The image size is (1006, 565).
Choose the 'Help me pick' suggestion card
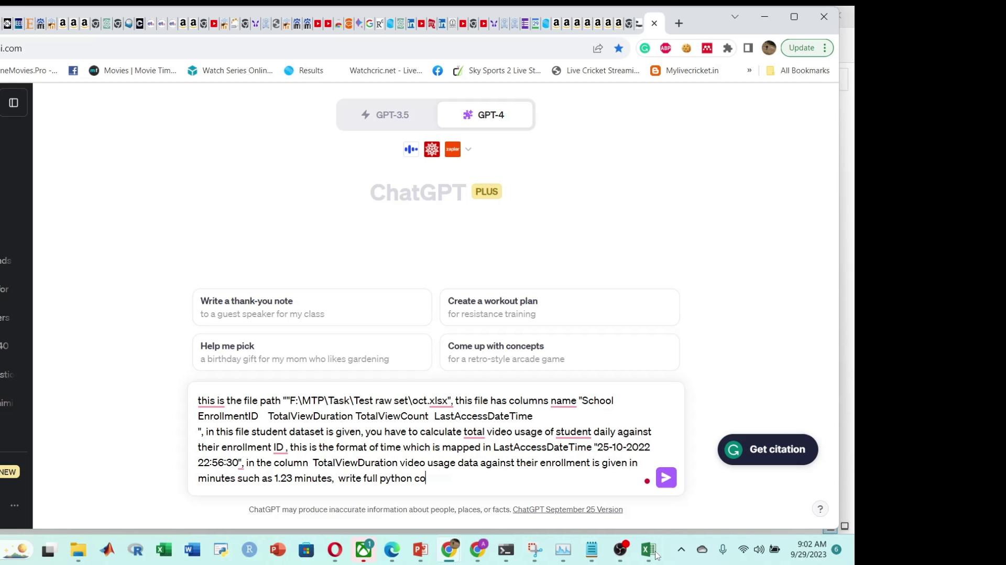tap(312, 353)
